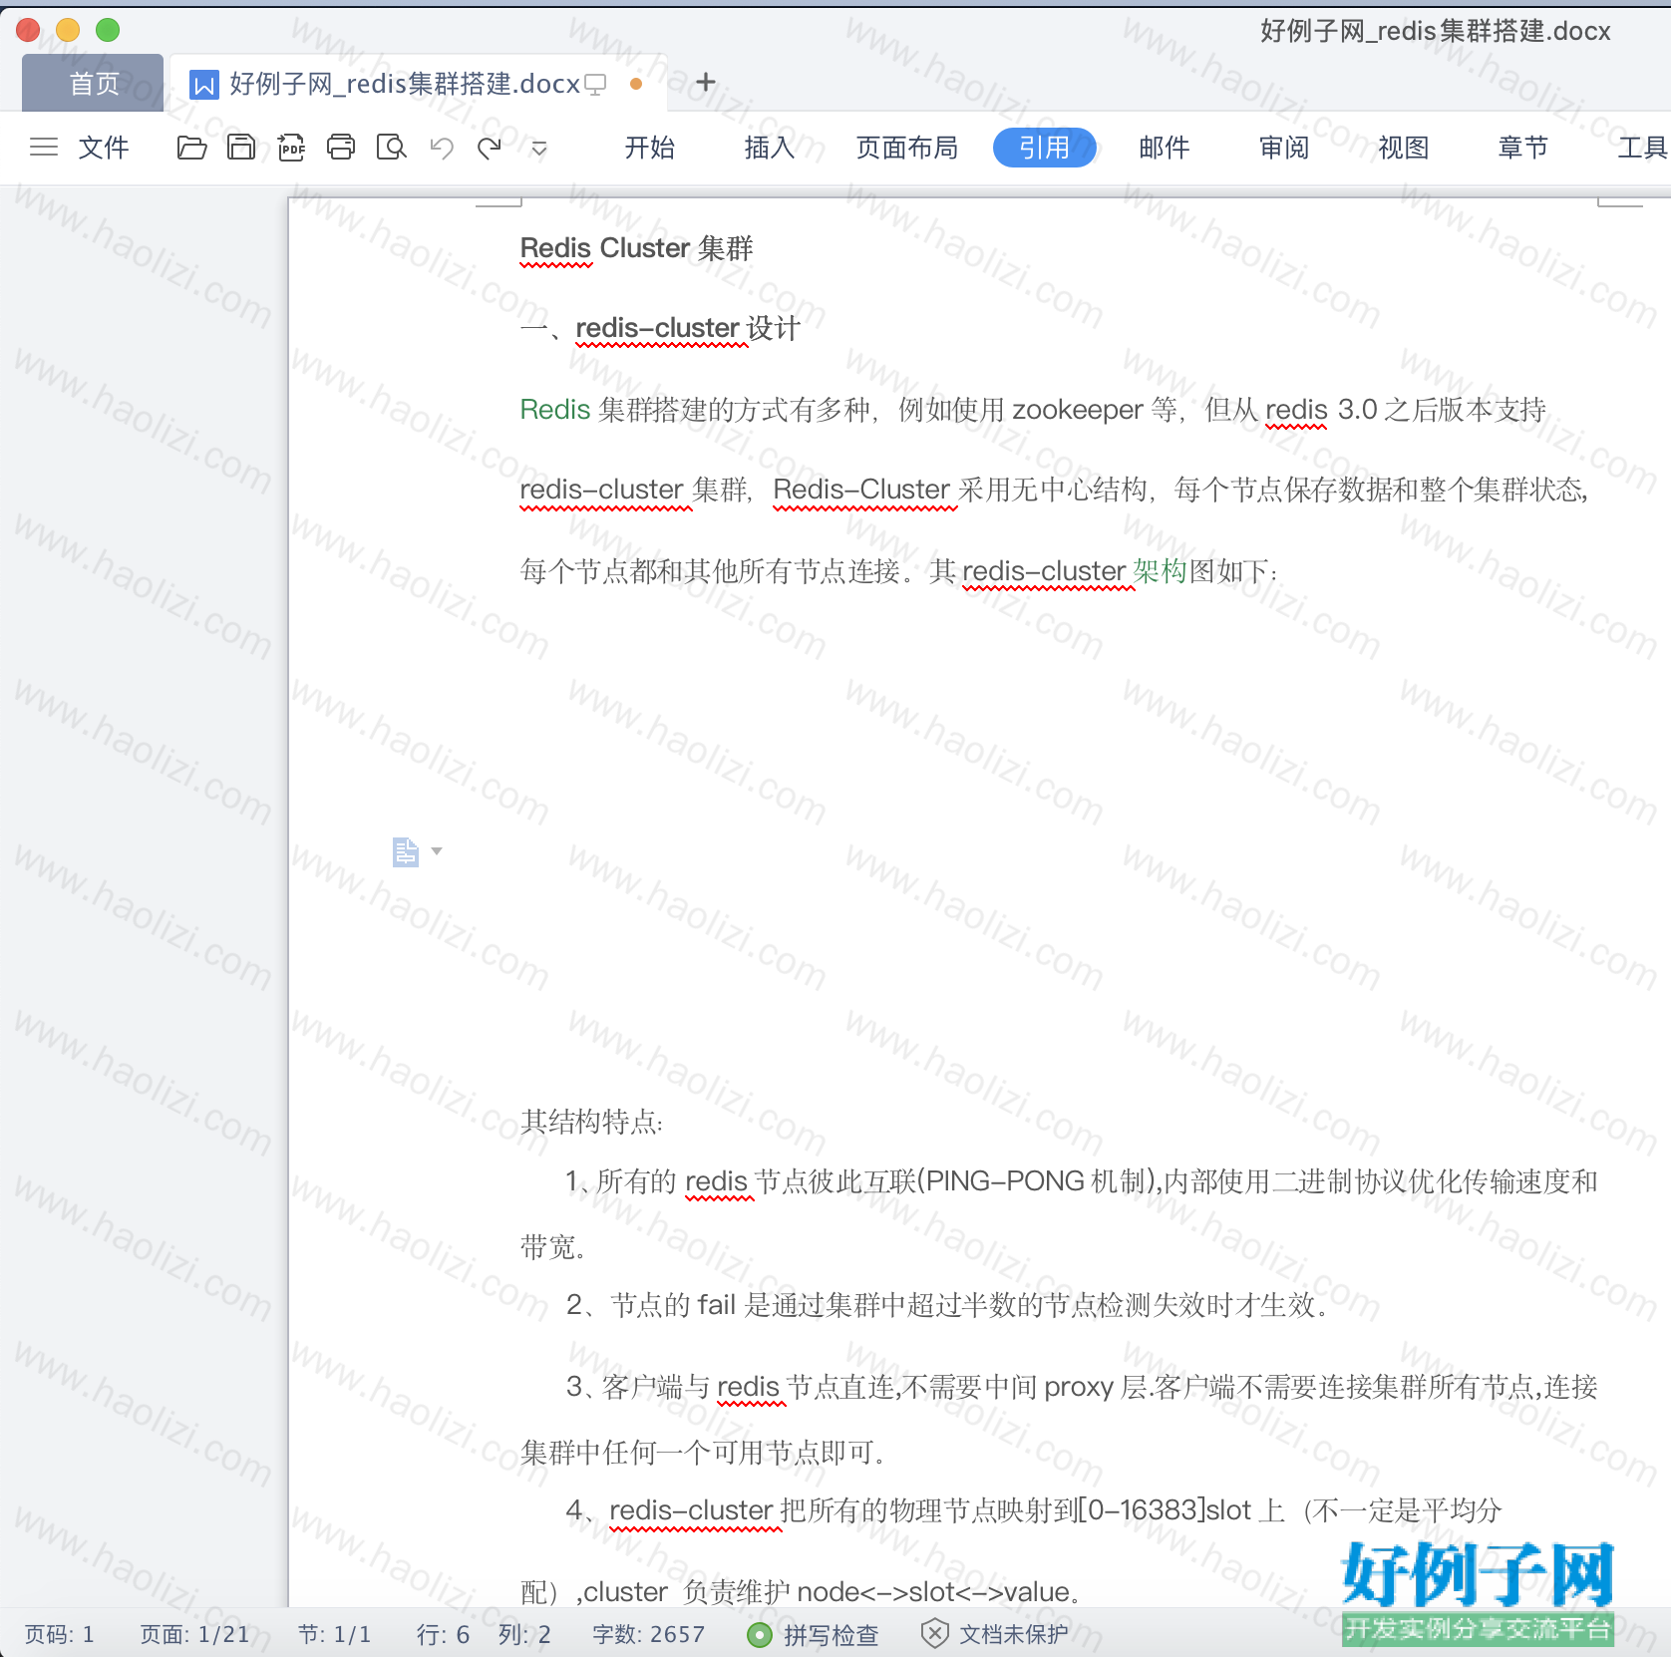Switch to the 开始 ribbon tab
The image size is (1671, 1657).
[650, 148]
